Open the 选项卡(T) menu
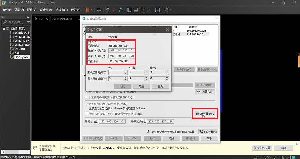This screenshot has height=159, width=300. pyautogui.click(x=62, y=10)
